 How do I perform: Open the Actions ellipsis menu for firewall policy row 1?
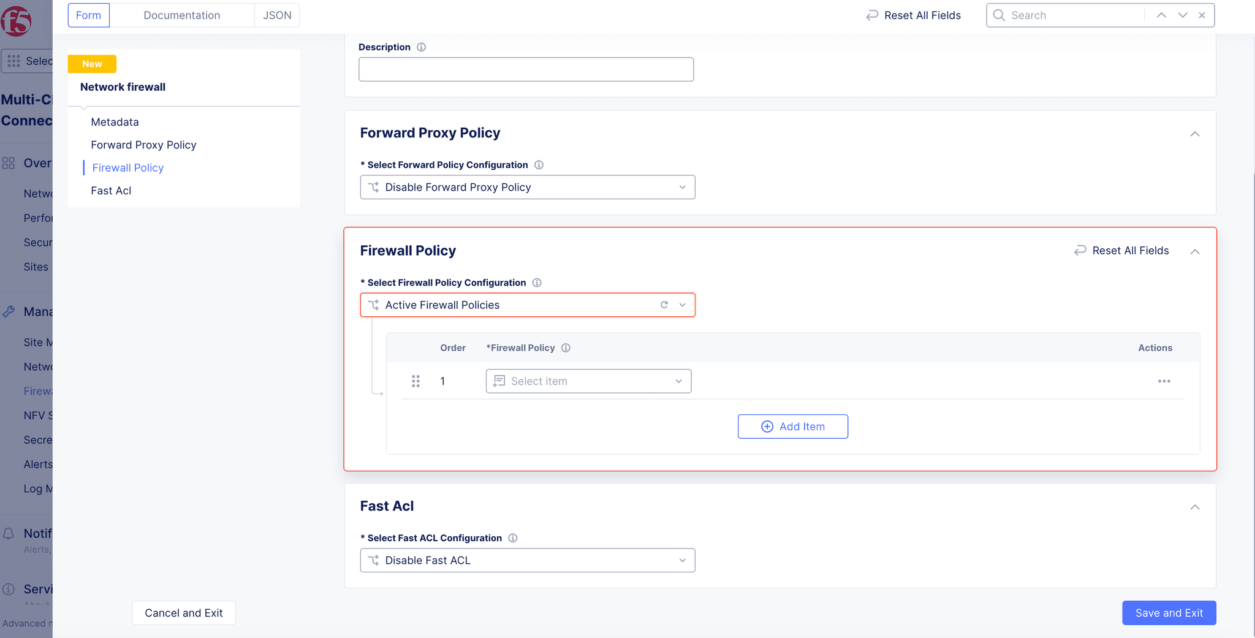(x=1164, y=381)
